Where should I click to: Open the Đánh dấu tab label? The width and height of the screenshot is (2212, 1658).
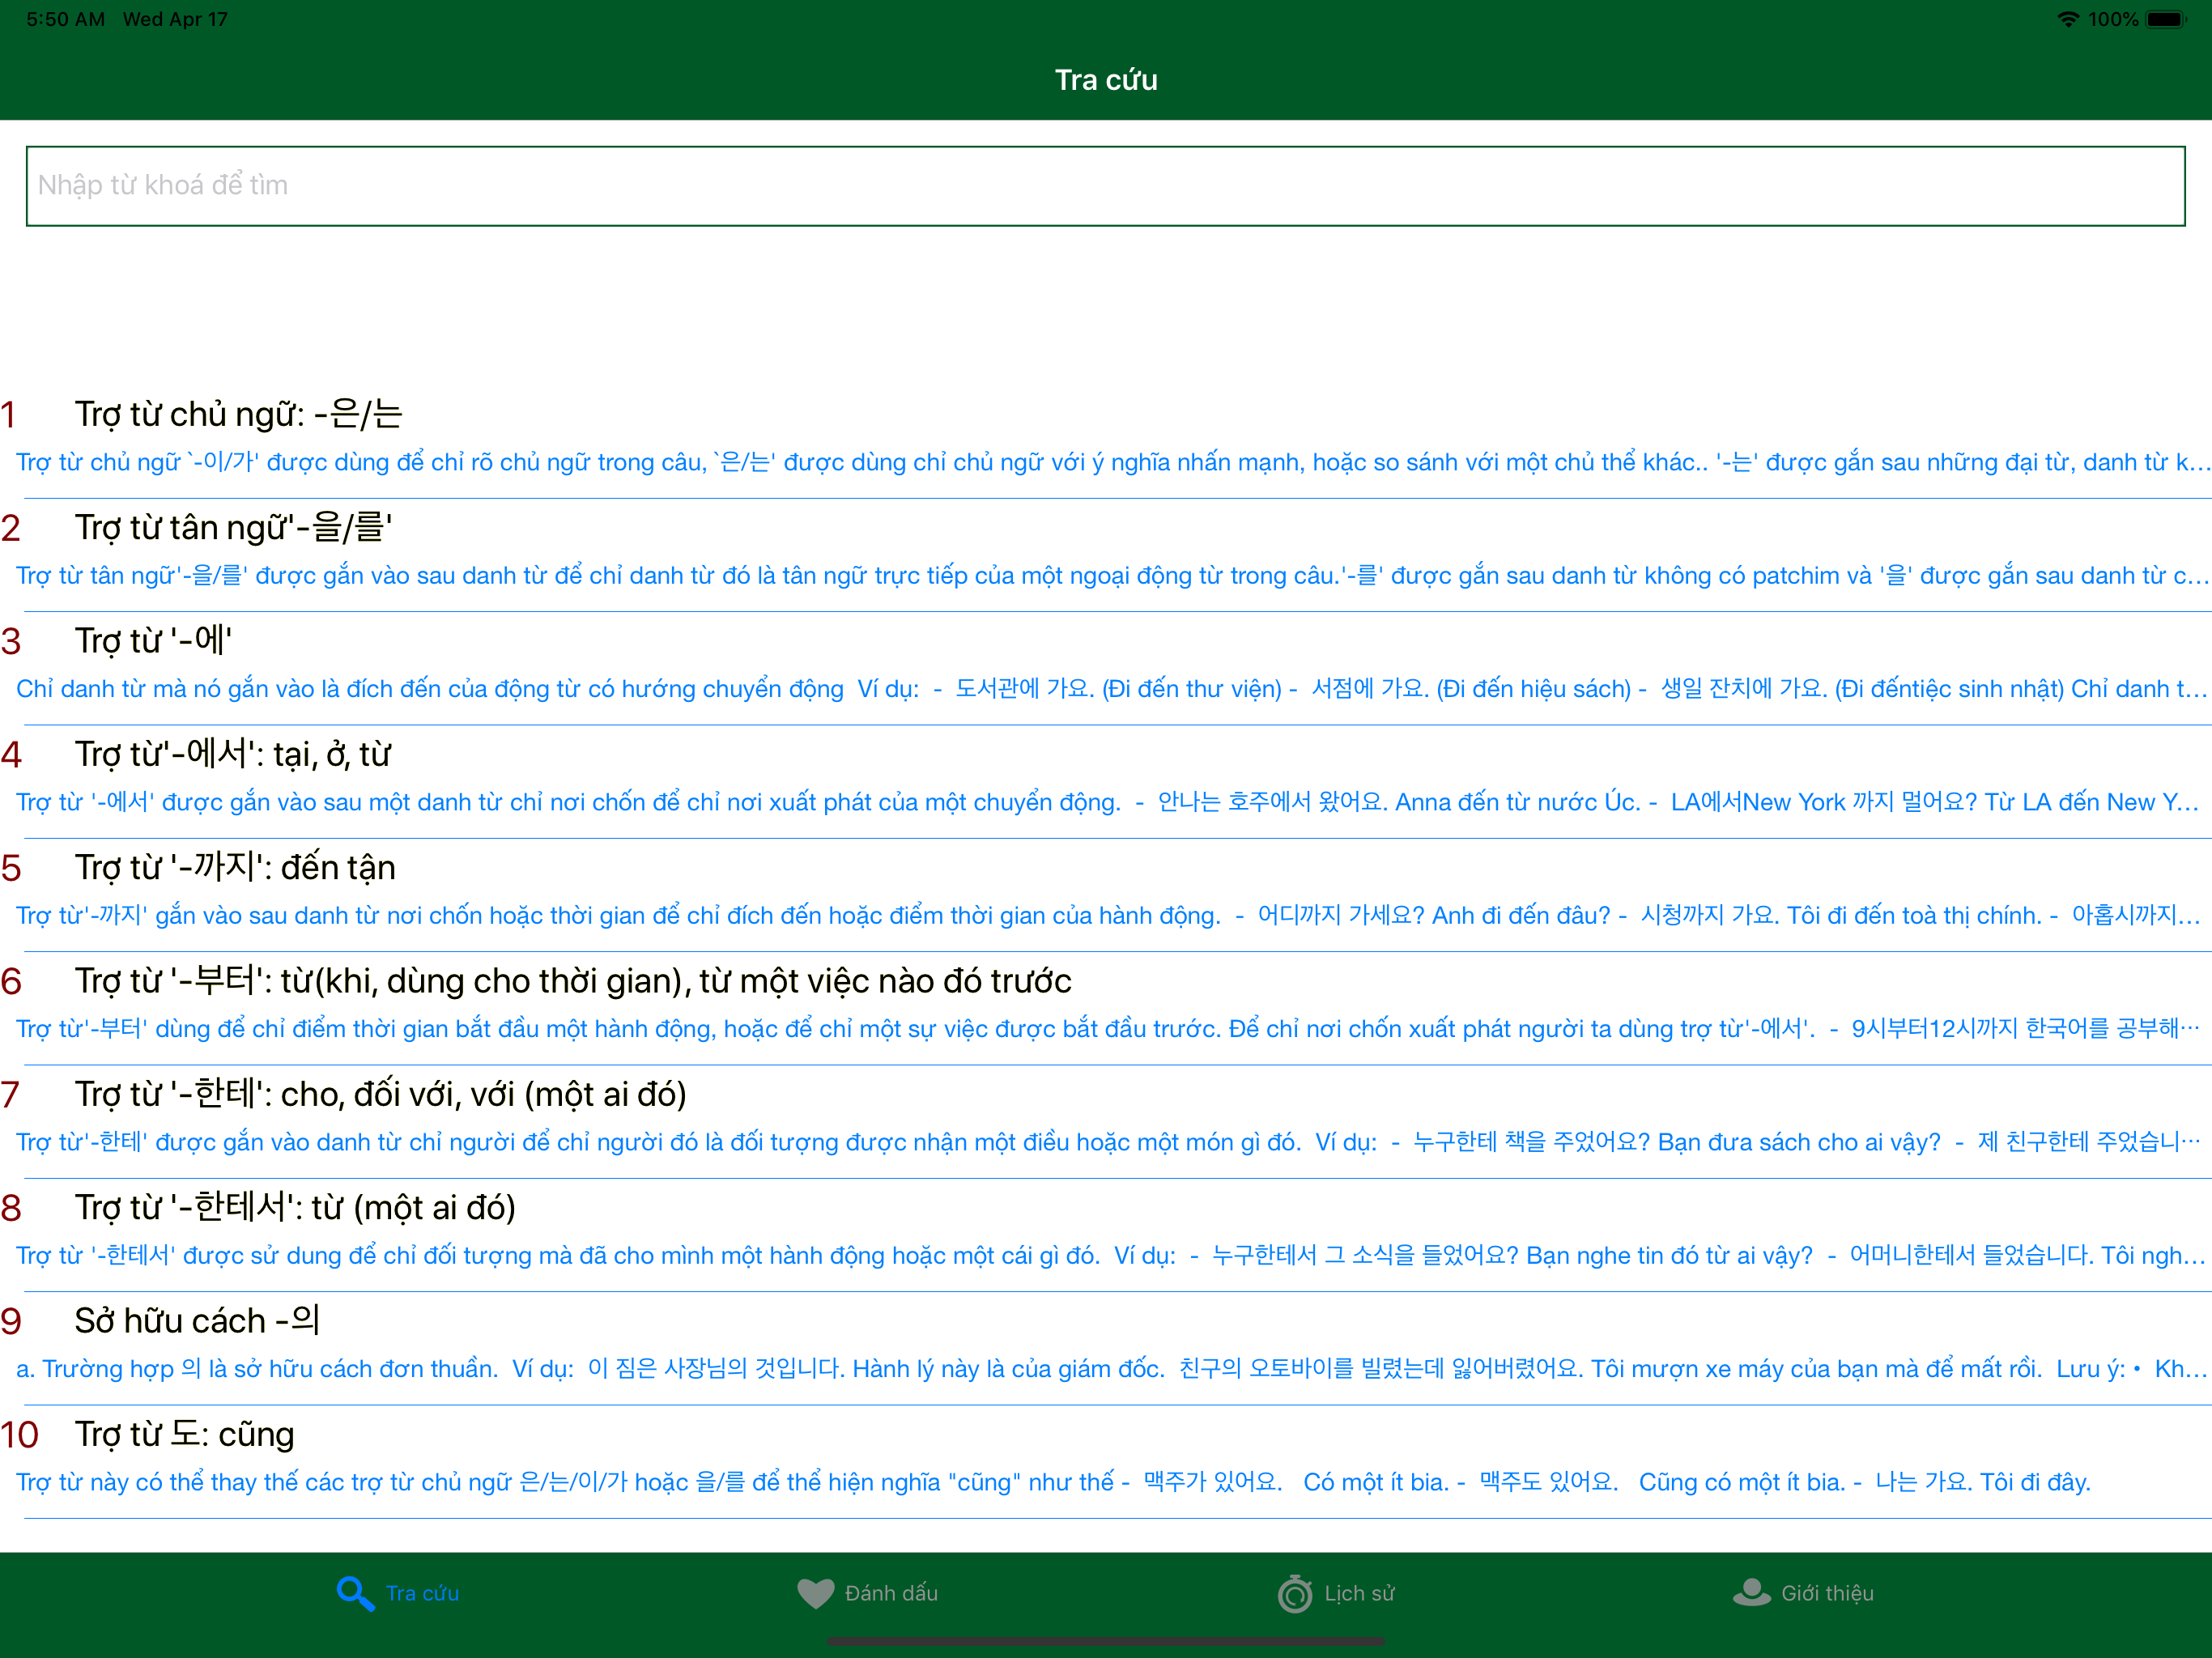891,1593
